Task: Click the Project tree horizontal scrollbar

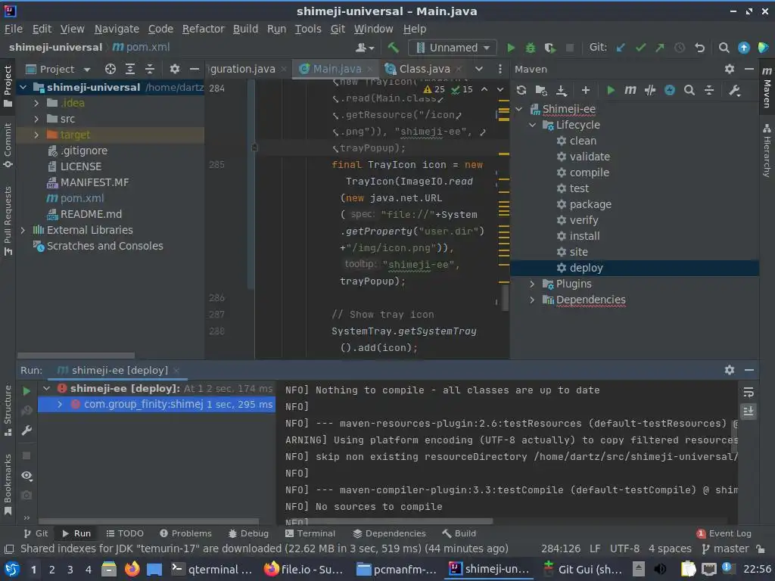Action: point(76,356)
